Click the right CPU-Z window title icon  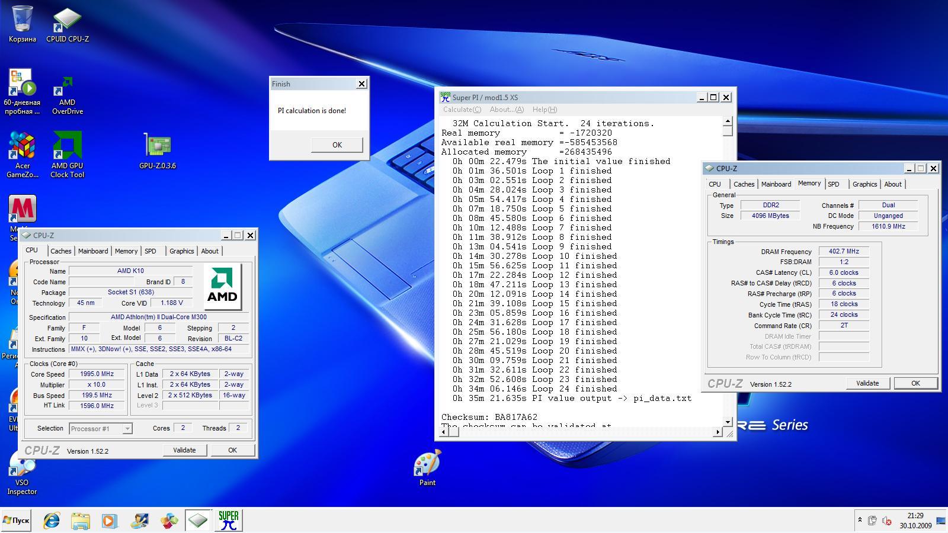point(710,169)
